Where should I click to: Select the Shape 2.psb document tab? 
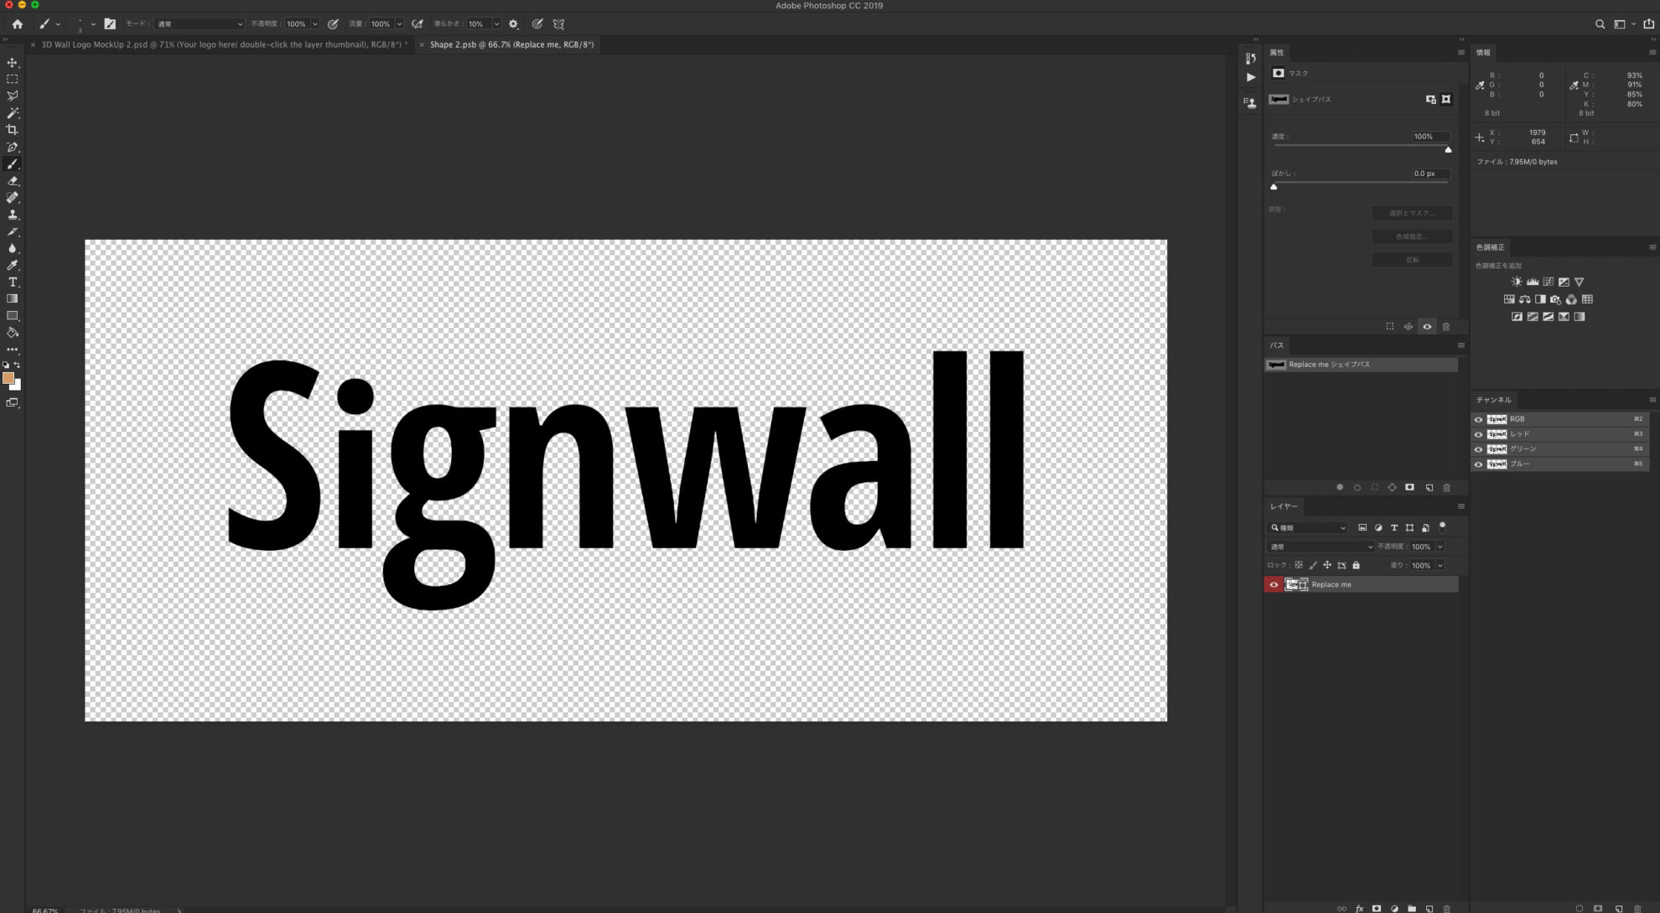pyautogui.click(x=511, y=44)
